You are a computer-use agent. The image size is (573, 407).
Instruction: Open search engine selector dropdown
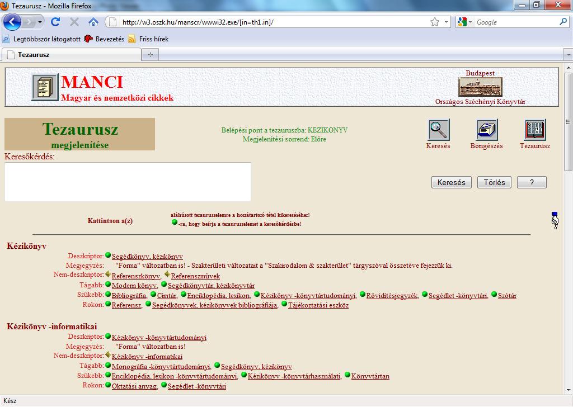[x=470, y=22]
